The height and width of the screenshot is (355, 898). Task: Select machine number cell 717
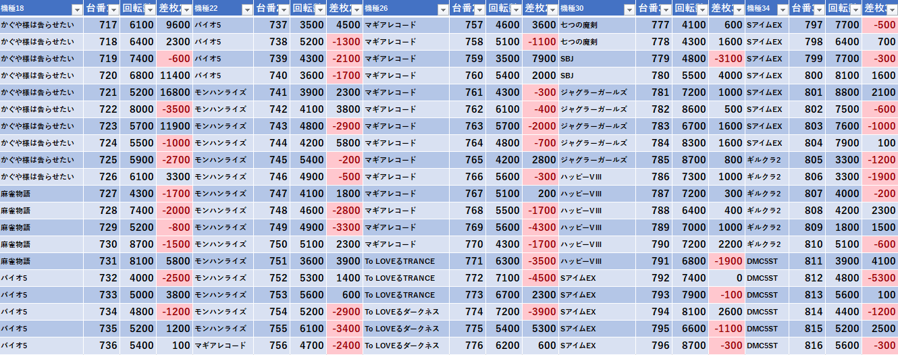point(103,25)
